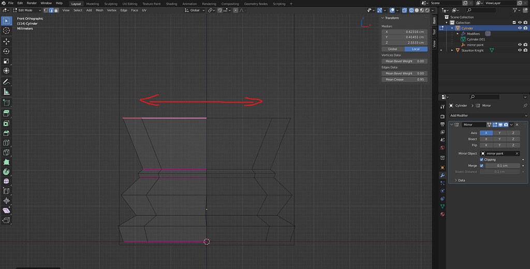Open the Modifier properties wrench tab

443,176
